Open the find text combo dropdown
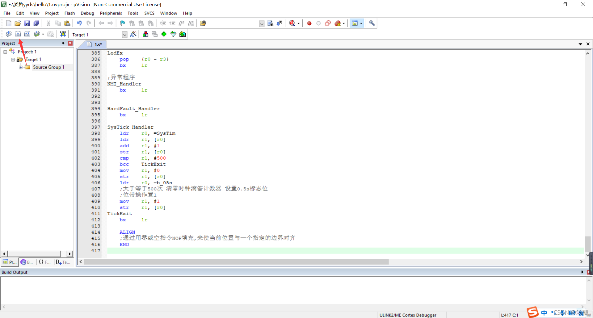Screen dimensions: 593x318 262,24
